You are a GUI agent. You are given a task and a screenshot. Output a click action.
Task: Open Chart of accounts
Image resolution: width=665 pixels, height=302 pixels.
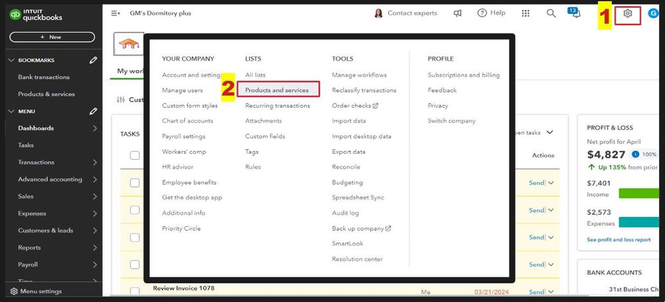point(188,120)
